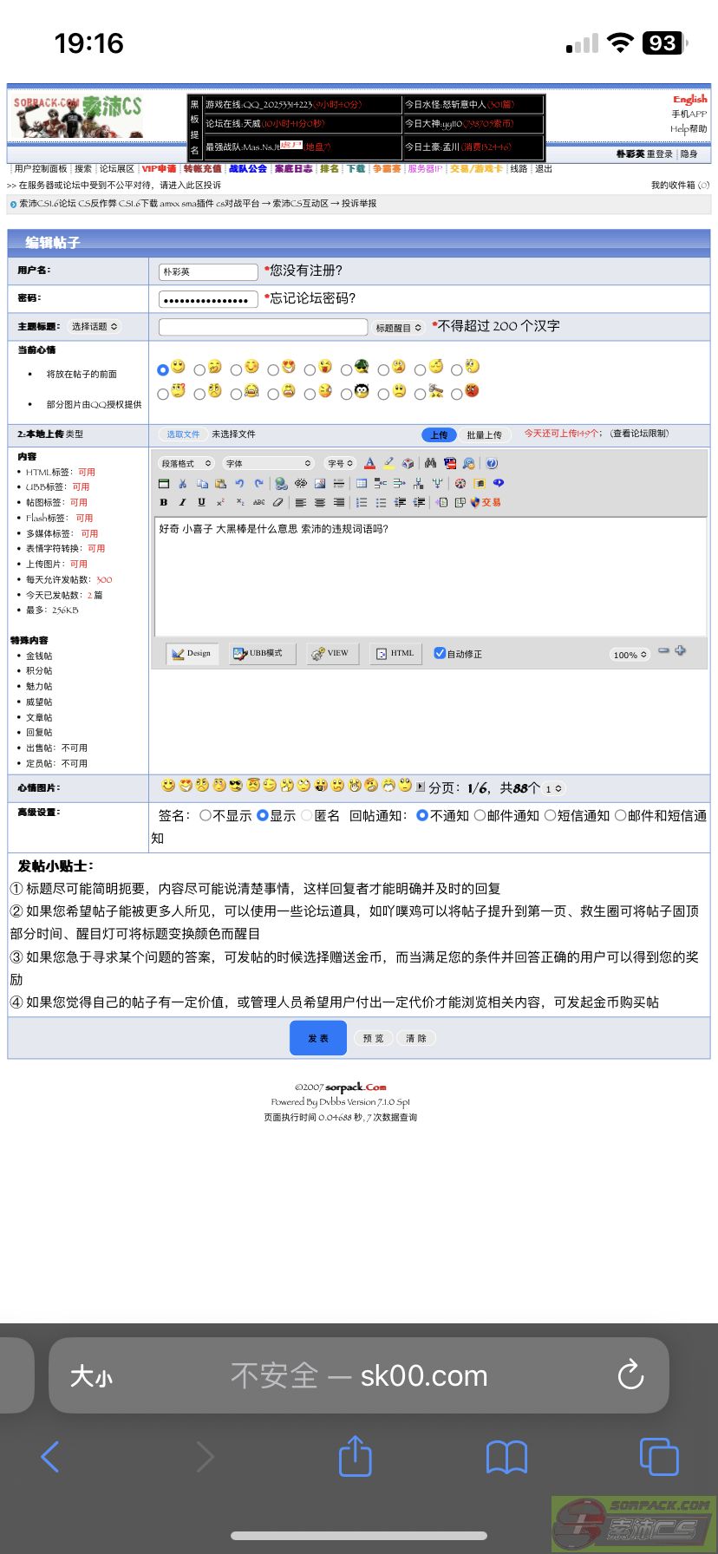Click the Underline formatting icon
This screenshot has height=1554, width=718.
(x=201, y=502)
